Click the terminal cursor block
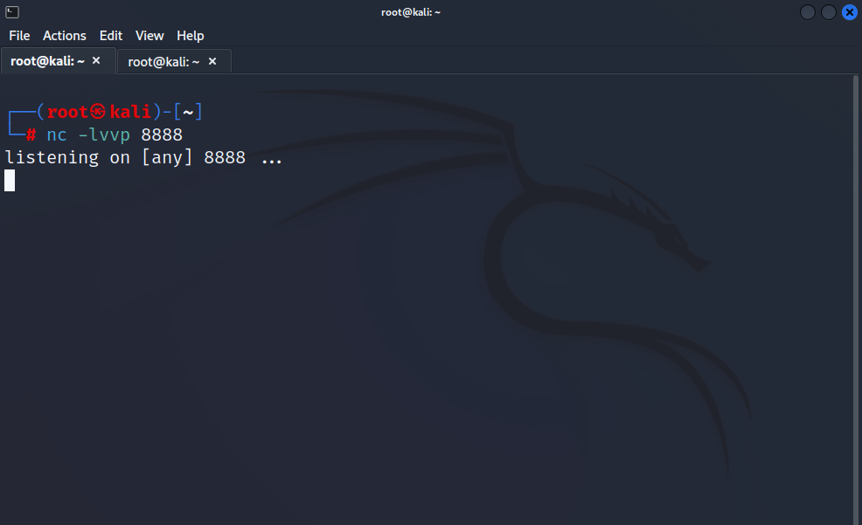This screenshot has width=862, height=525. 10,180
